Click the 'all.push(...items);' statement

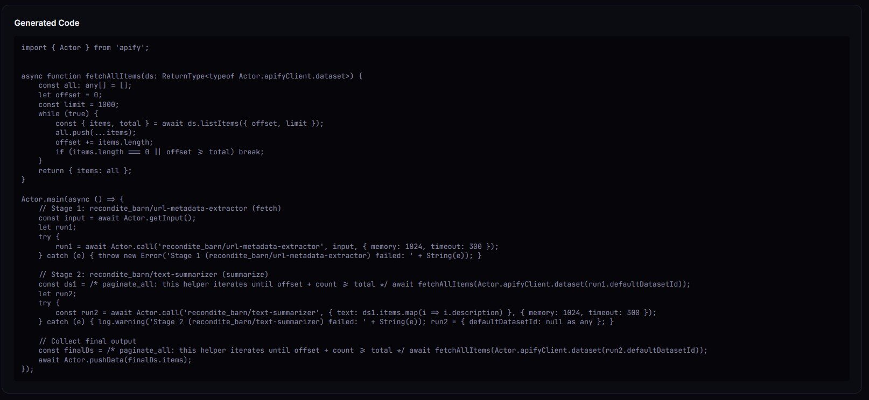click(95, 133)
